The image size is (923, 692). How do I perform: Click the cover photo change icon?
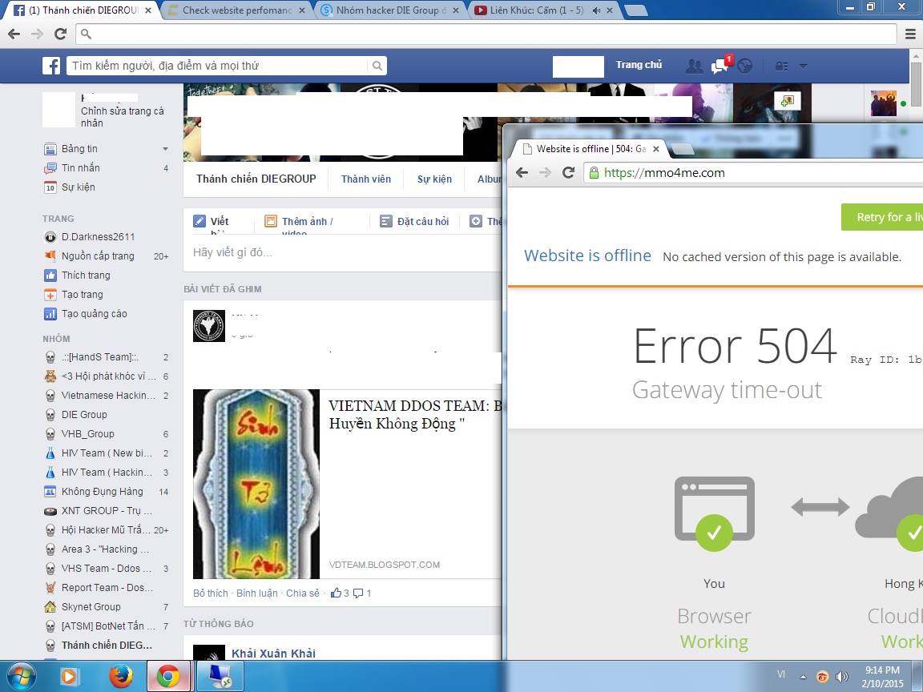pos(787,101)
